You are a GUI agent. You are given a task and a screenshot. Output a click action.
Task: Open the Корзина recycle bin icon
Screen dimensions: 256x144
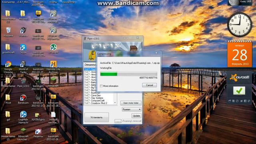[8, 32]
